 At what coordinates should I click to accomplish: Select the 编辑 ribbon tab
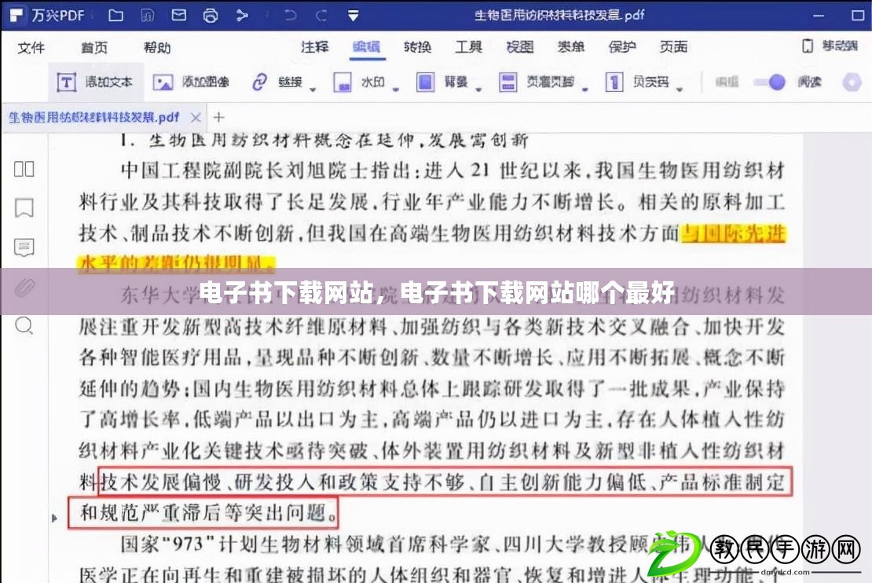[366, 46]
